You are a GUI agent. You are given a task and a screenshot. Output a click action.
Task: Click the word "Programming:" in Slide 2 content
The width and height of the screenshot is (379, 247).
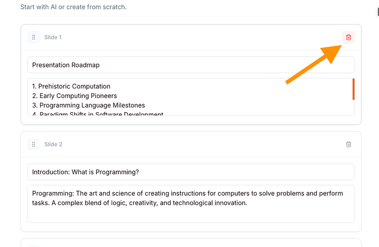coord(53,193)
